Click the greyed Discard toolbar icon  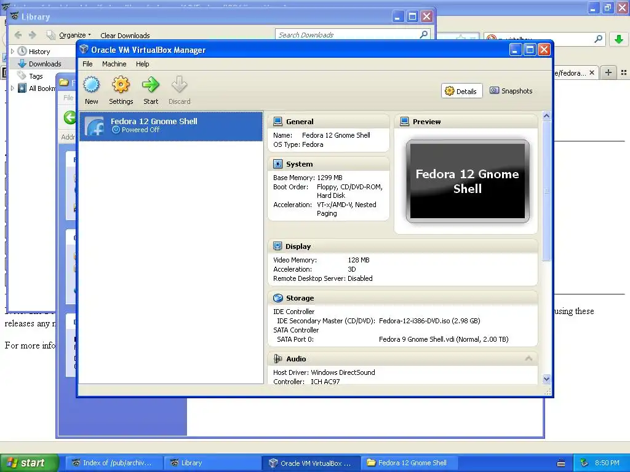[179, 85]
